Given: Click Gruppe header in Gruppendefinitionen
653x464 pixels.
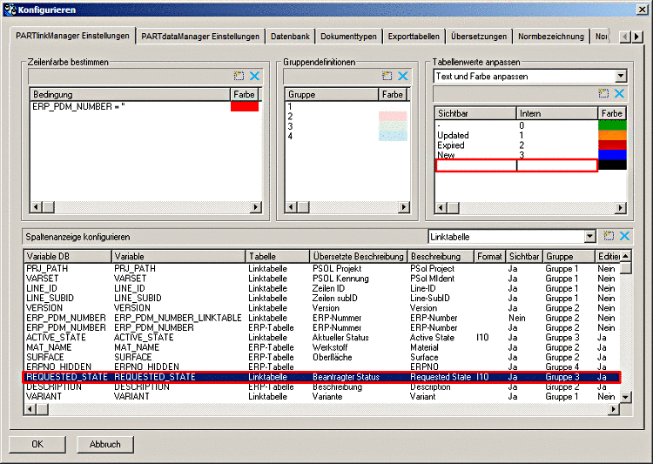Looking at the screenshot, I should (x=332, y=95).
